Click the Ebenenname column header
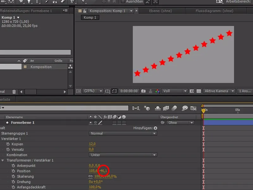Screen dimensions: 253x190 tap(14, 117)
